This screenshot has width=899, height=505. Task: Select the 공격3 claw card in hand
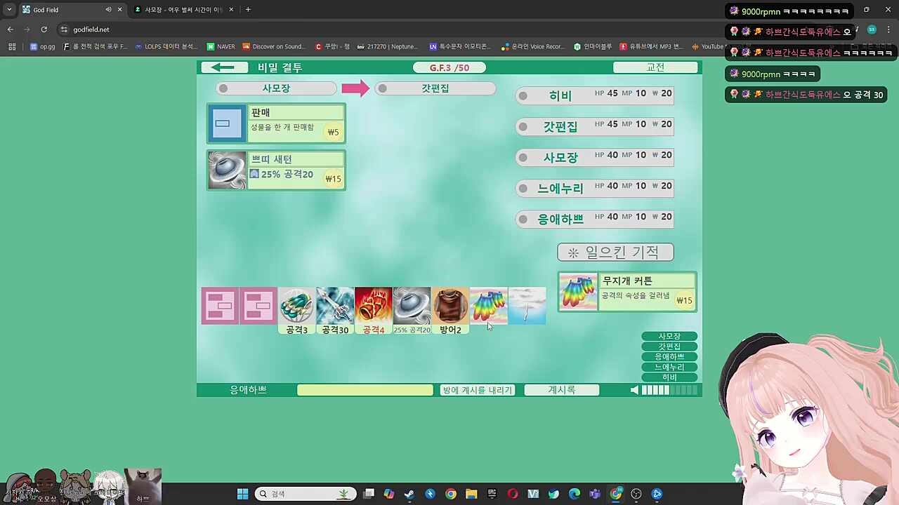(296, 311)
